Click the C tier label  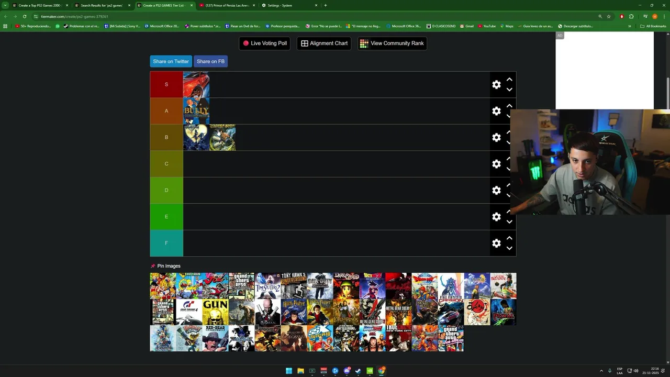point(166,164)
